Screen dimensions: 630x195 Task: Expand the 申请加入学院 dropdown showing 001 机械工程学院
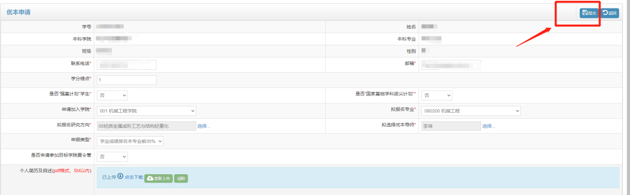(x=146, y=111)
